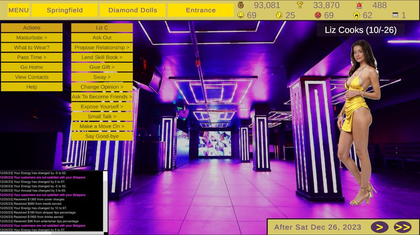Open the Change Opinion submenu

coord(102,87)
